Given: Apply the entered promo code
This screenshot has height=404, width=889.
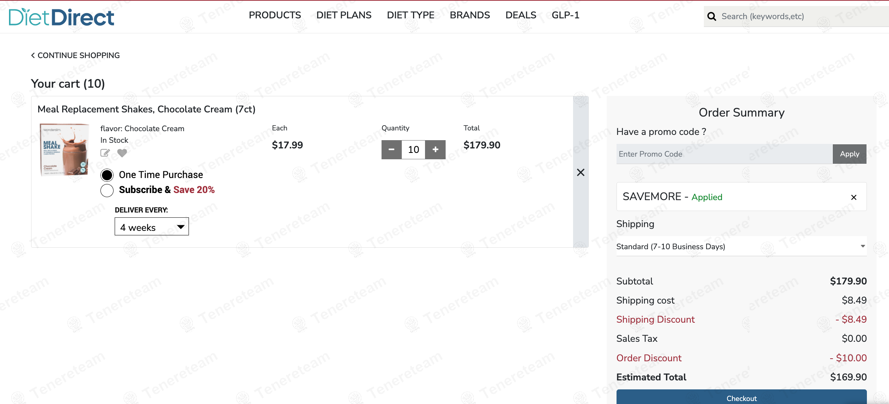Looking at the screenshot, I should coord(849,154).
